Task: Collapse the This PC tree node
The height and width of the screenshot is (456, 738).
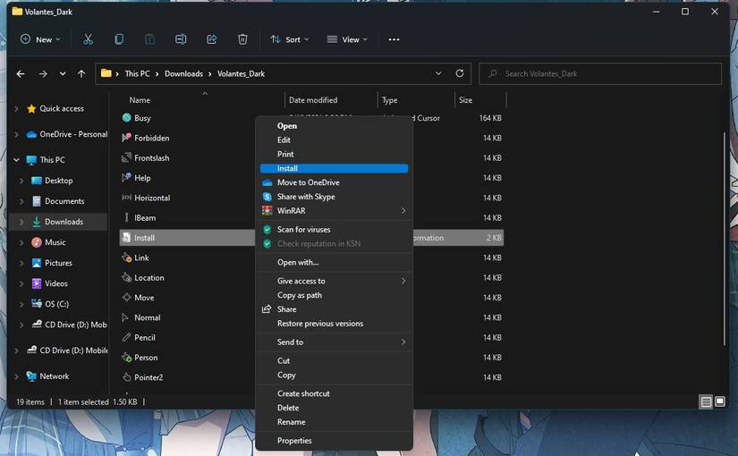Action: click(15, 160)
